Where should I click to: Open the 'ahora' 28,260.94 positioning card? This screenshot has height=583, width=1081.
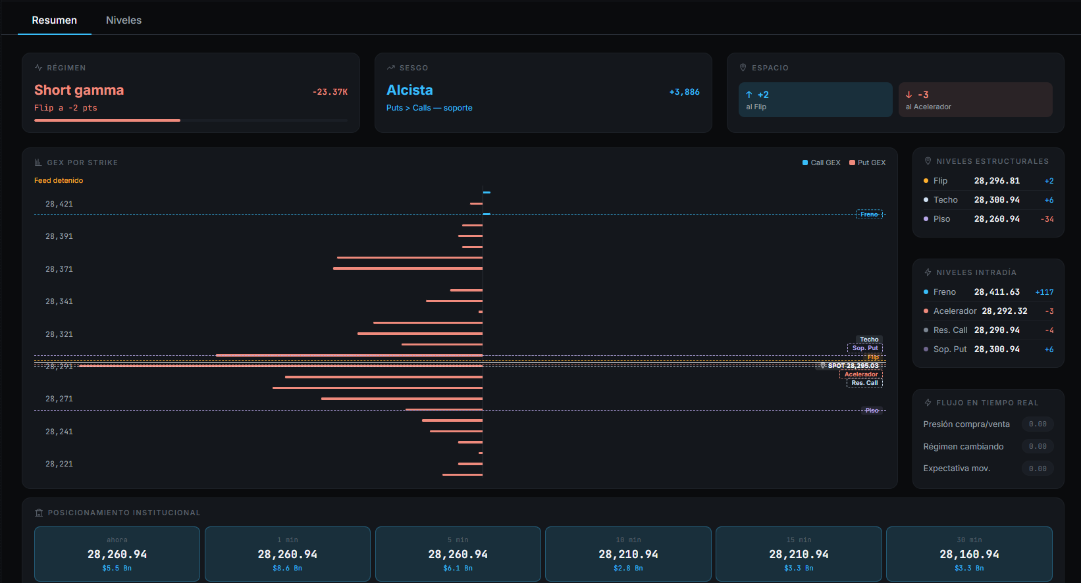[x=117, y=553]
